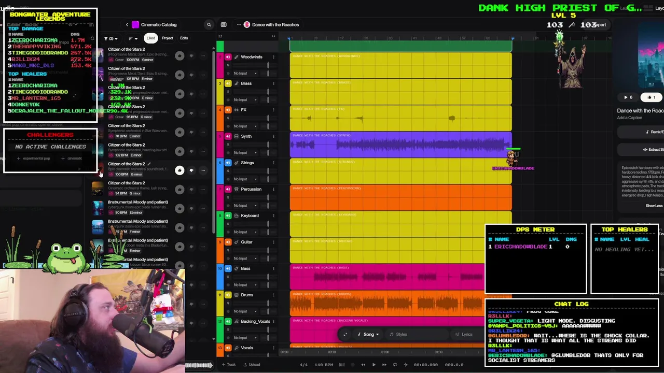
Task: Go back from Cinematic Catalog
Action: [x=127, y=24]
